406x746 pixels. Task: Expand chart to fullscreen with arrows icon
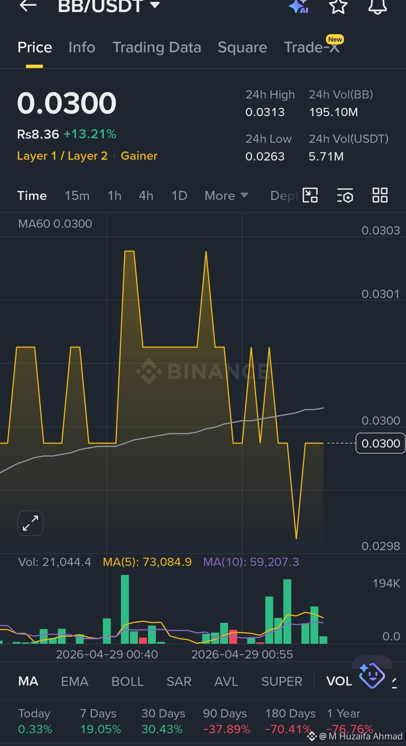coord(30,523)
